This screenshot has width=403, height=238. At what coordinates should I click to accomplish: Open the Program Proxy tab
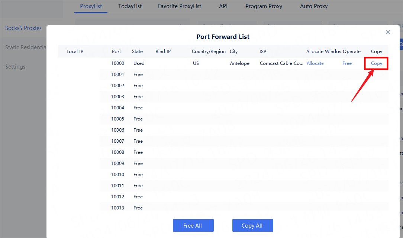click(x=264, y=6)
